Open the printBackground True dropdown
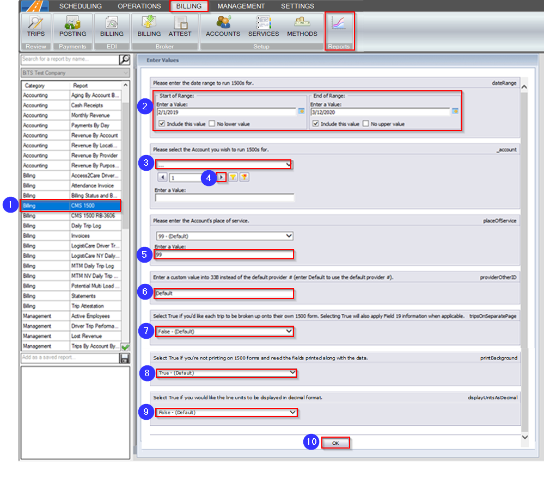Screen dimensions: 544x479 226,372
